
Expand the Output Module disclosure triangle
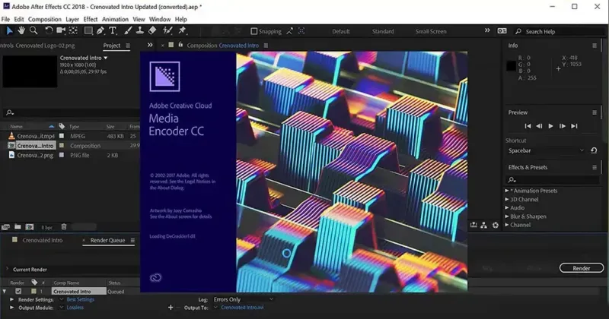11,308
